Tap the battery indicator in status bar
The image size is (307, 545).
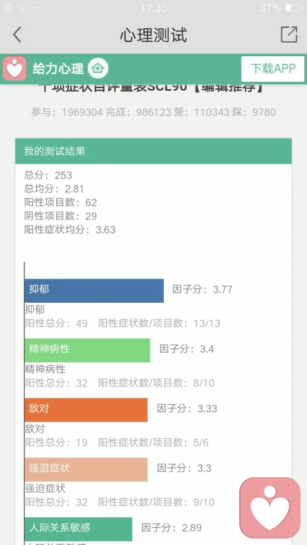(x=294, y=8)
